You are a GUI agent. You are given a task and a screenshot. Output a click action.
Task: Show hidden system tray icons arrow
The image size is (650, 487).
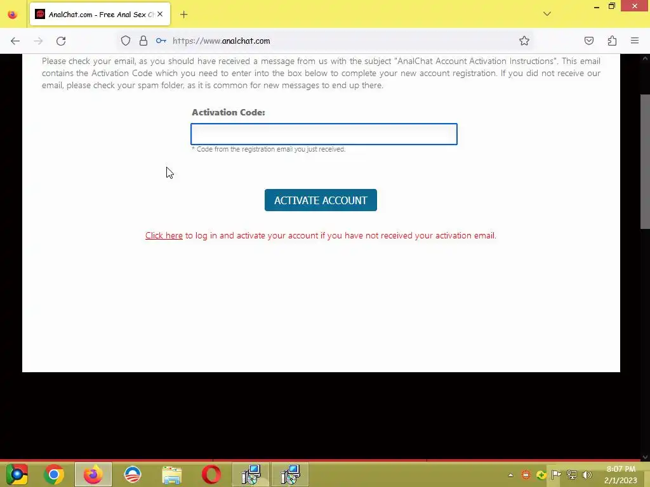(511, 475)
